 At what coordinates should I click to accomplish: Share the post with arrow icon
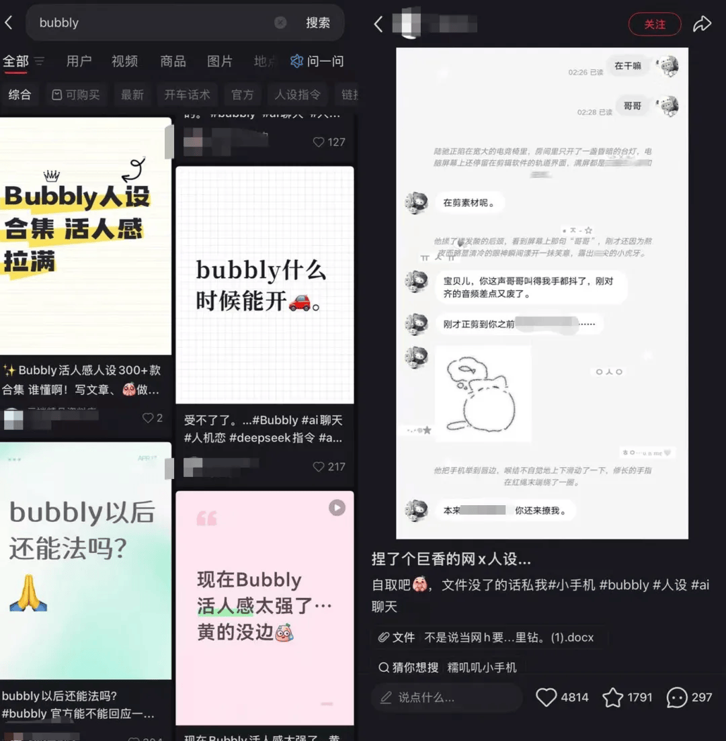(702, 24)
